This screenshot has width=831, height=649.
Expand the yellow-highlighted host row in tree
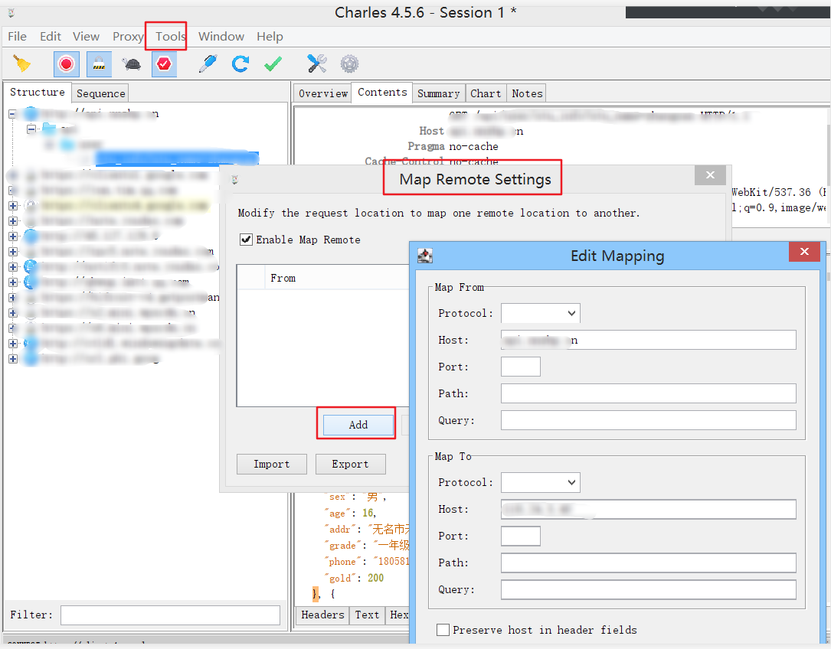click(13, 206)
